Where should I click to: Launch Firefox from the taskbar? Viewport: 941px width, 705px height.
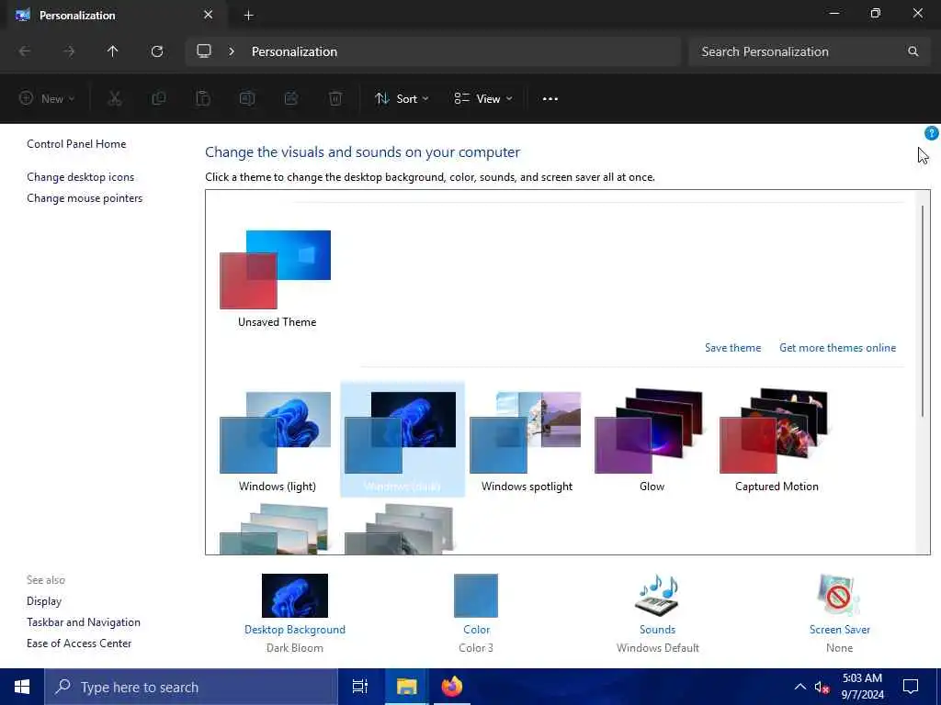tap(452, 687)
